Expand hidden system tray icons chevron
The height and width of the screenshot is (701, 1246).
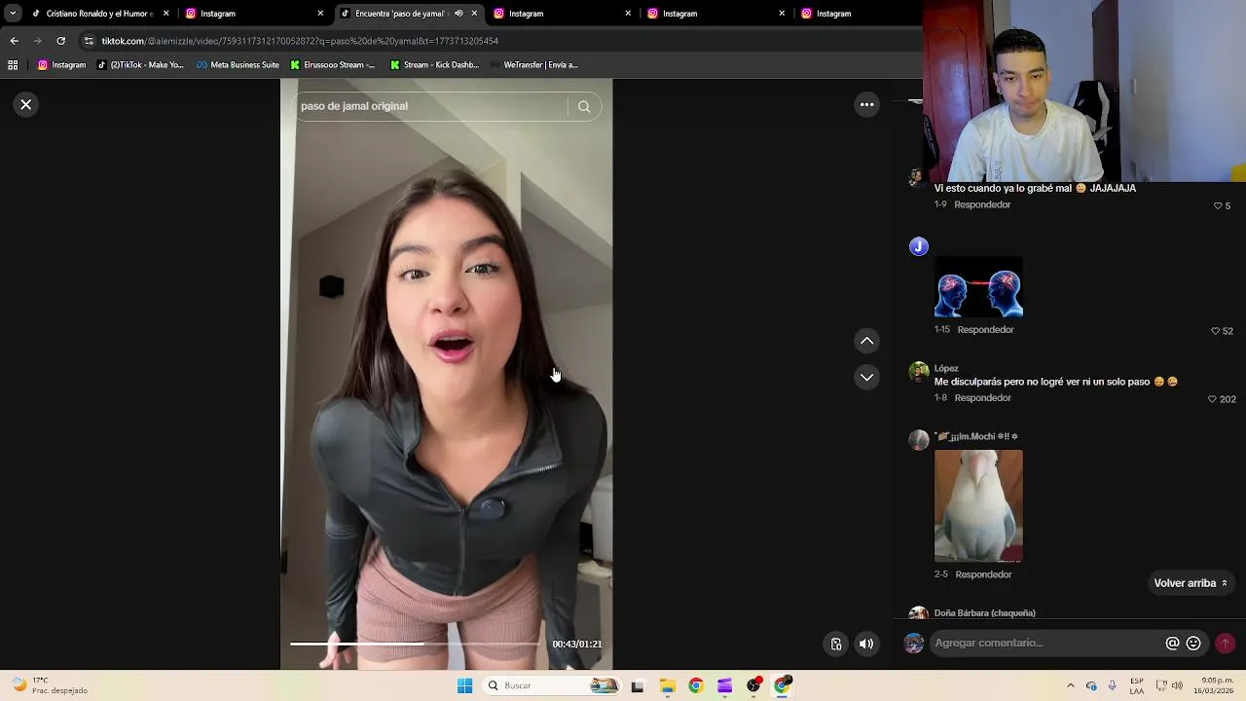pyautogui.click(x=1071, y=685)
